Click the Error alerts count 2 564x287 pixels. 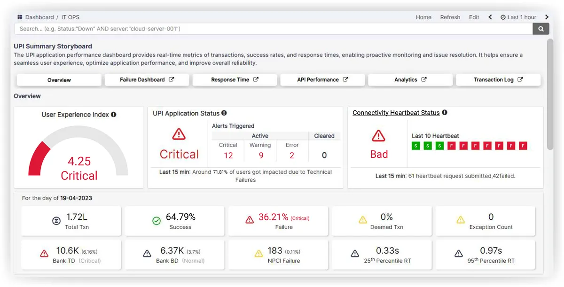pyautogui.click(x=292, y=155)
